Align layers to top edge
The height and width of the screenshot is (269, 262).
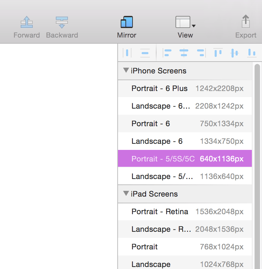tap(218, 53)
